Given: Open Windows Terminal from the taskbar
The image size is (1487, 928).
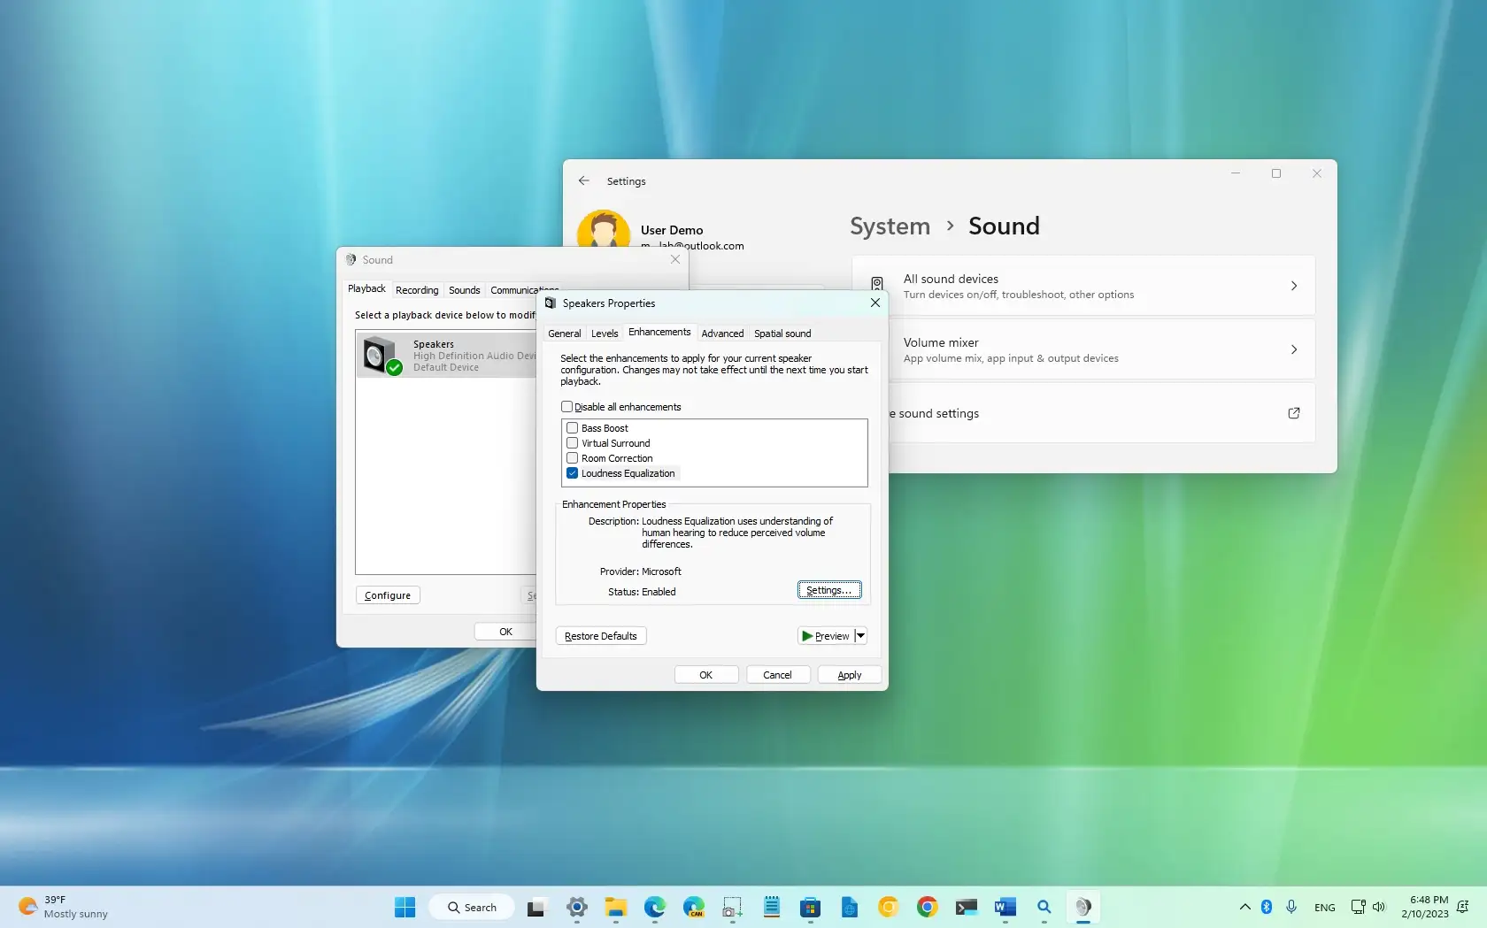Looking at the screenshot, I should click(966, 907).
